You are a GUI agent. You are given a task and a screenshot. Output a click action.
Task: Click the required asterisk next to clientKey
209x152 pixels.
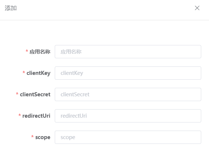pyautogui.click(x=24, y=72)
